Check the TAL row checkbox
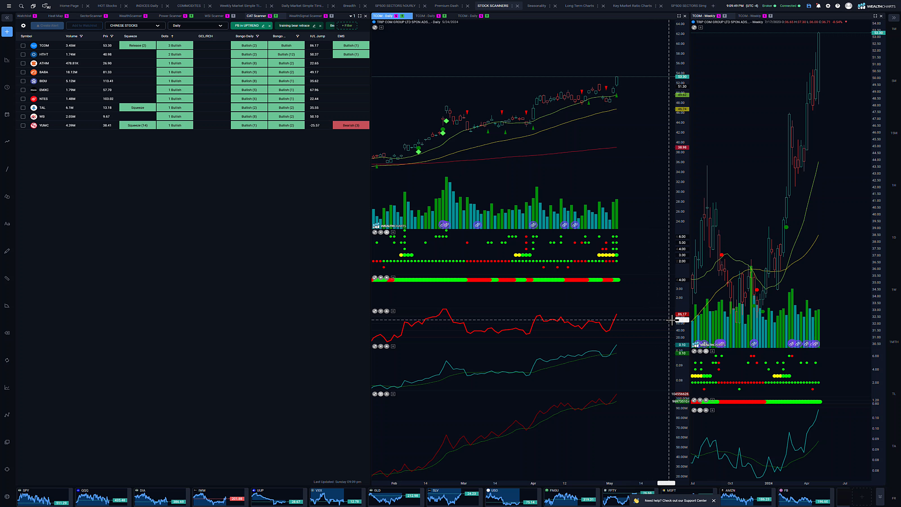 (23, 108)
